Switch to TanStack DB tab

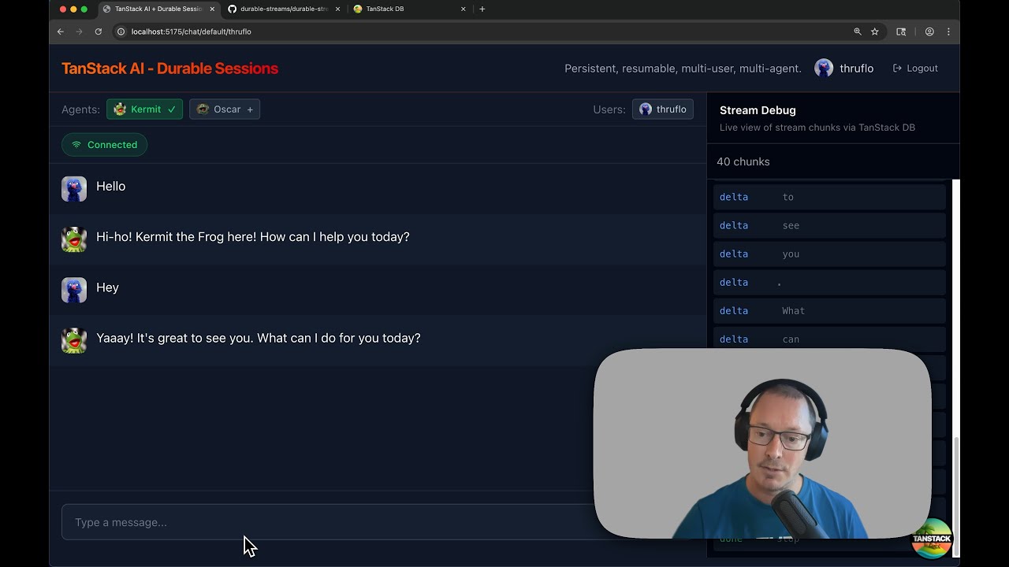point(409,9)
